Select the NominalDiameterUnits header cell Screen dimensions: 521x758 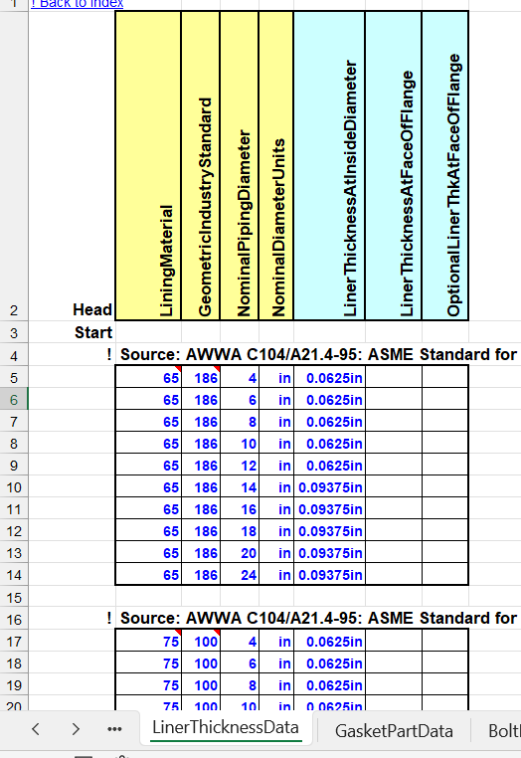click(x=276, y=165)
